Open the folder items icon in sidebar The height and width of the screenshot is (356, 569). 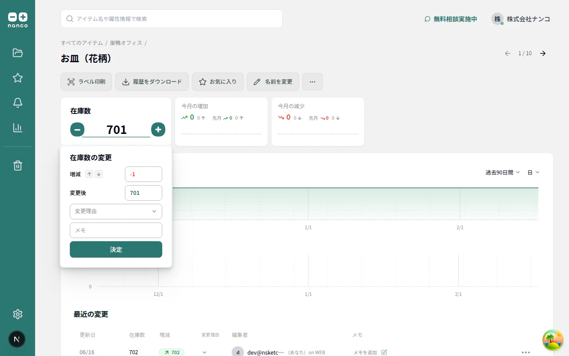[18, 53]
